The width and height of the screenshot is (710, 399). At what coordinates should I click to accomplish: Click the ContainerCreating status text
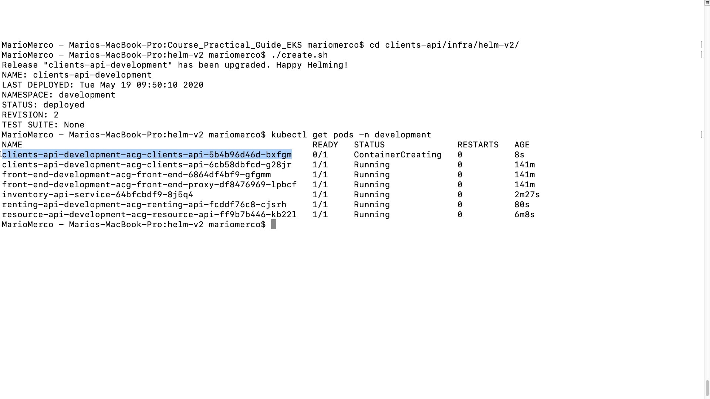[x=398, y=155]
